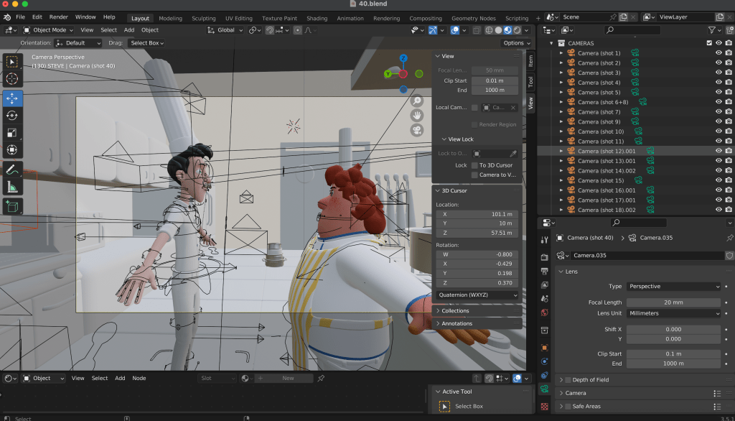Switch to the Shading workspace tab
The height and width of the screenshot is (421, 735).
click(317, 18)
